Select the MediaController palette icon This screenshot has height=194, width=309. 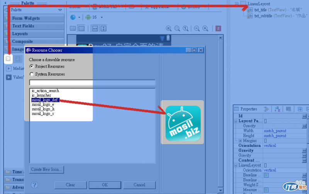(x=8, y=68)
